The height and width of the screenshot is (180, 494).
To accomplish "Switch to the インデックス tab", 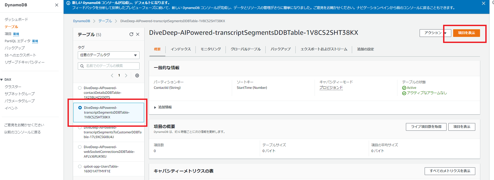I will [x=181, y=49].
